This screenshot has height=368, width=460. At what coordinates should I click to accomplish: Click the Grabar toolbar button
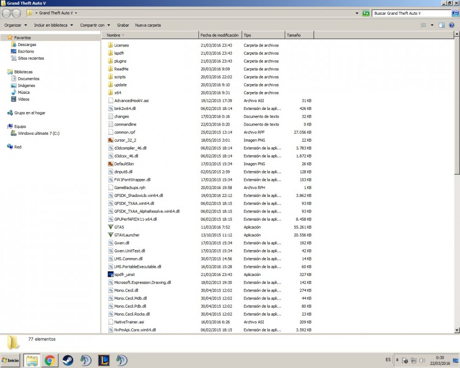[123, 25]
